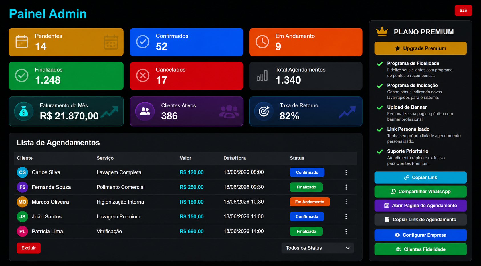Click the Sair logout button

point(463,10)
